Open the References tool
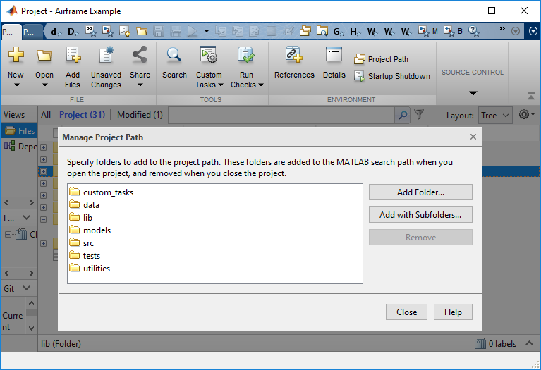Screen dimensions: 541x370 coord(294,56)
